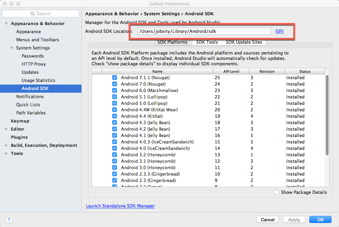Select Android 4.1 (Jelly Bean) row name

click(x=145, y=135)
